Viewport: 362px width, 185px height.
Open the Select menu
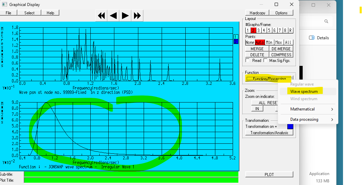pos(29,13)
